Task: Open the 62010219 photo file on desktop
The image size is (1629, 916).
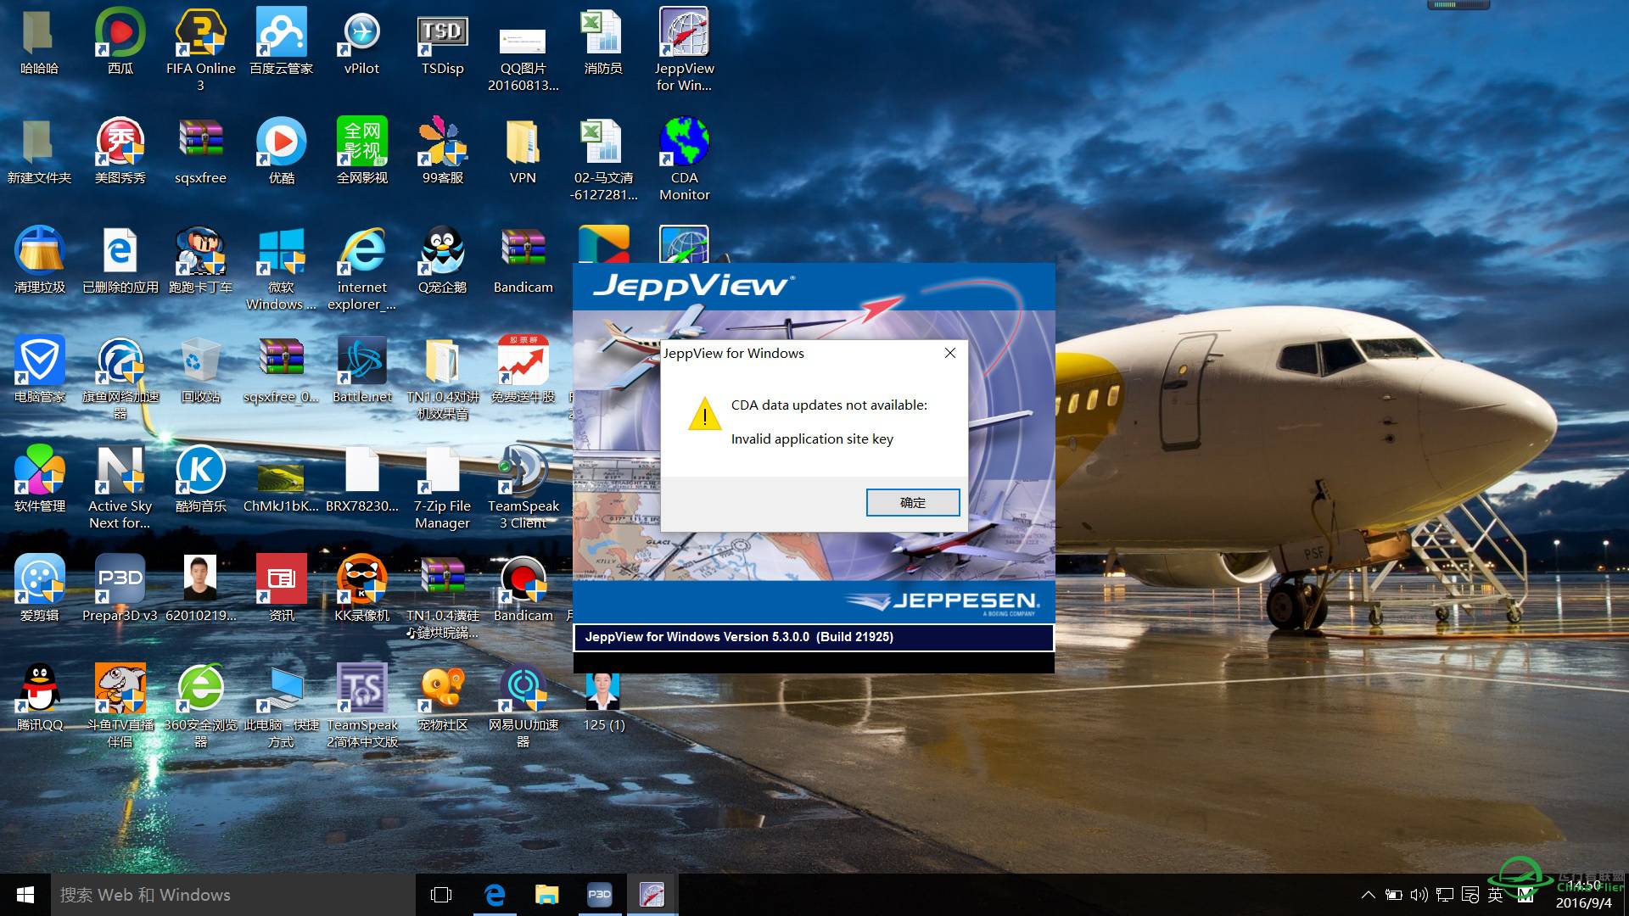Action: point(200,588)
